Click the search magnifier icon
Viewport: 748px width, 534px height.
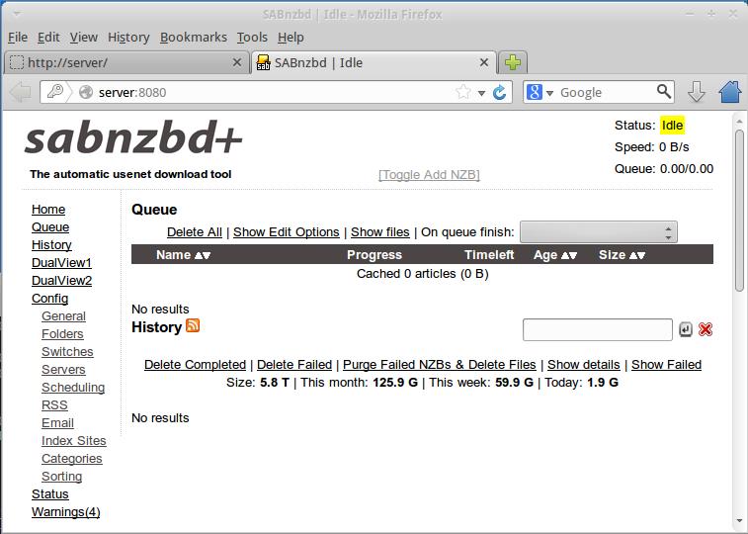[x=664, y=91]
